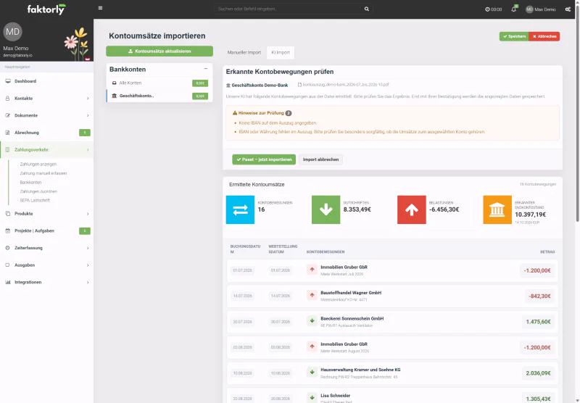Collapse the Bankkonten panel with minus
The image size is (580, 403).
click(x=206, y=69)
